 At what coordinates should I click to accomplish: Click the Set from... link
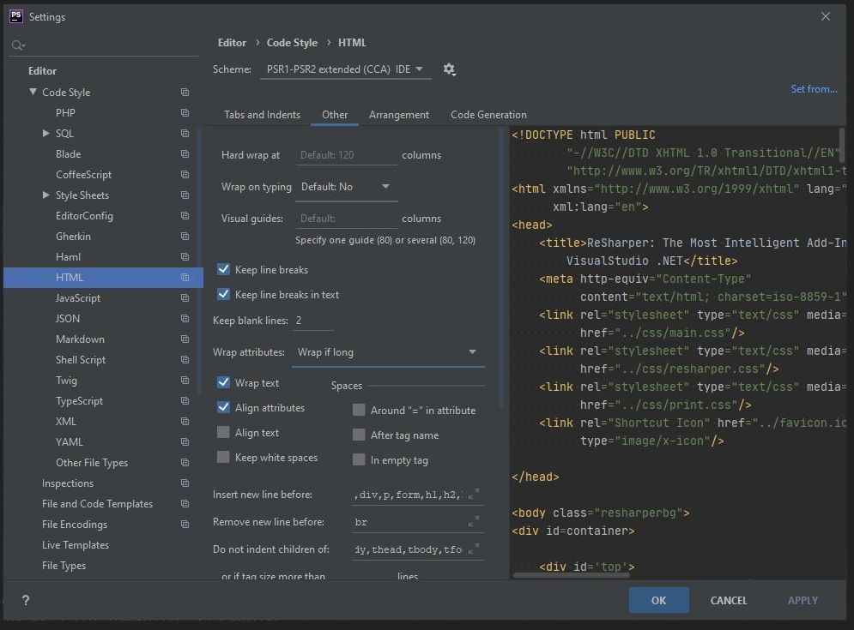814,89
